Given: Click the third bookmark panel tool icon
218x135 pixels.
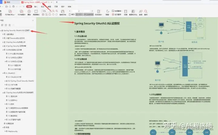Looking at the screenshot, I should coord(10,25).
